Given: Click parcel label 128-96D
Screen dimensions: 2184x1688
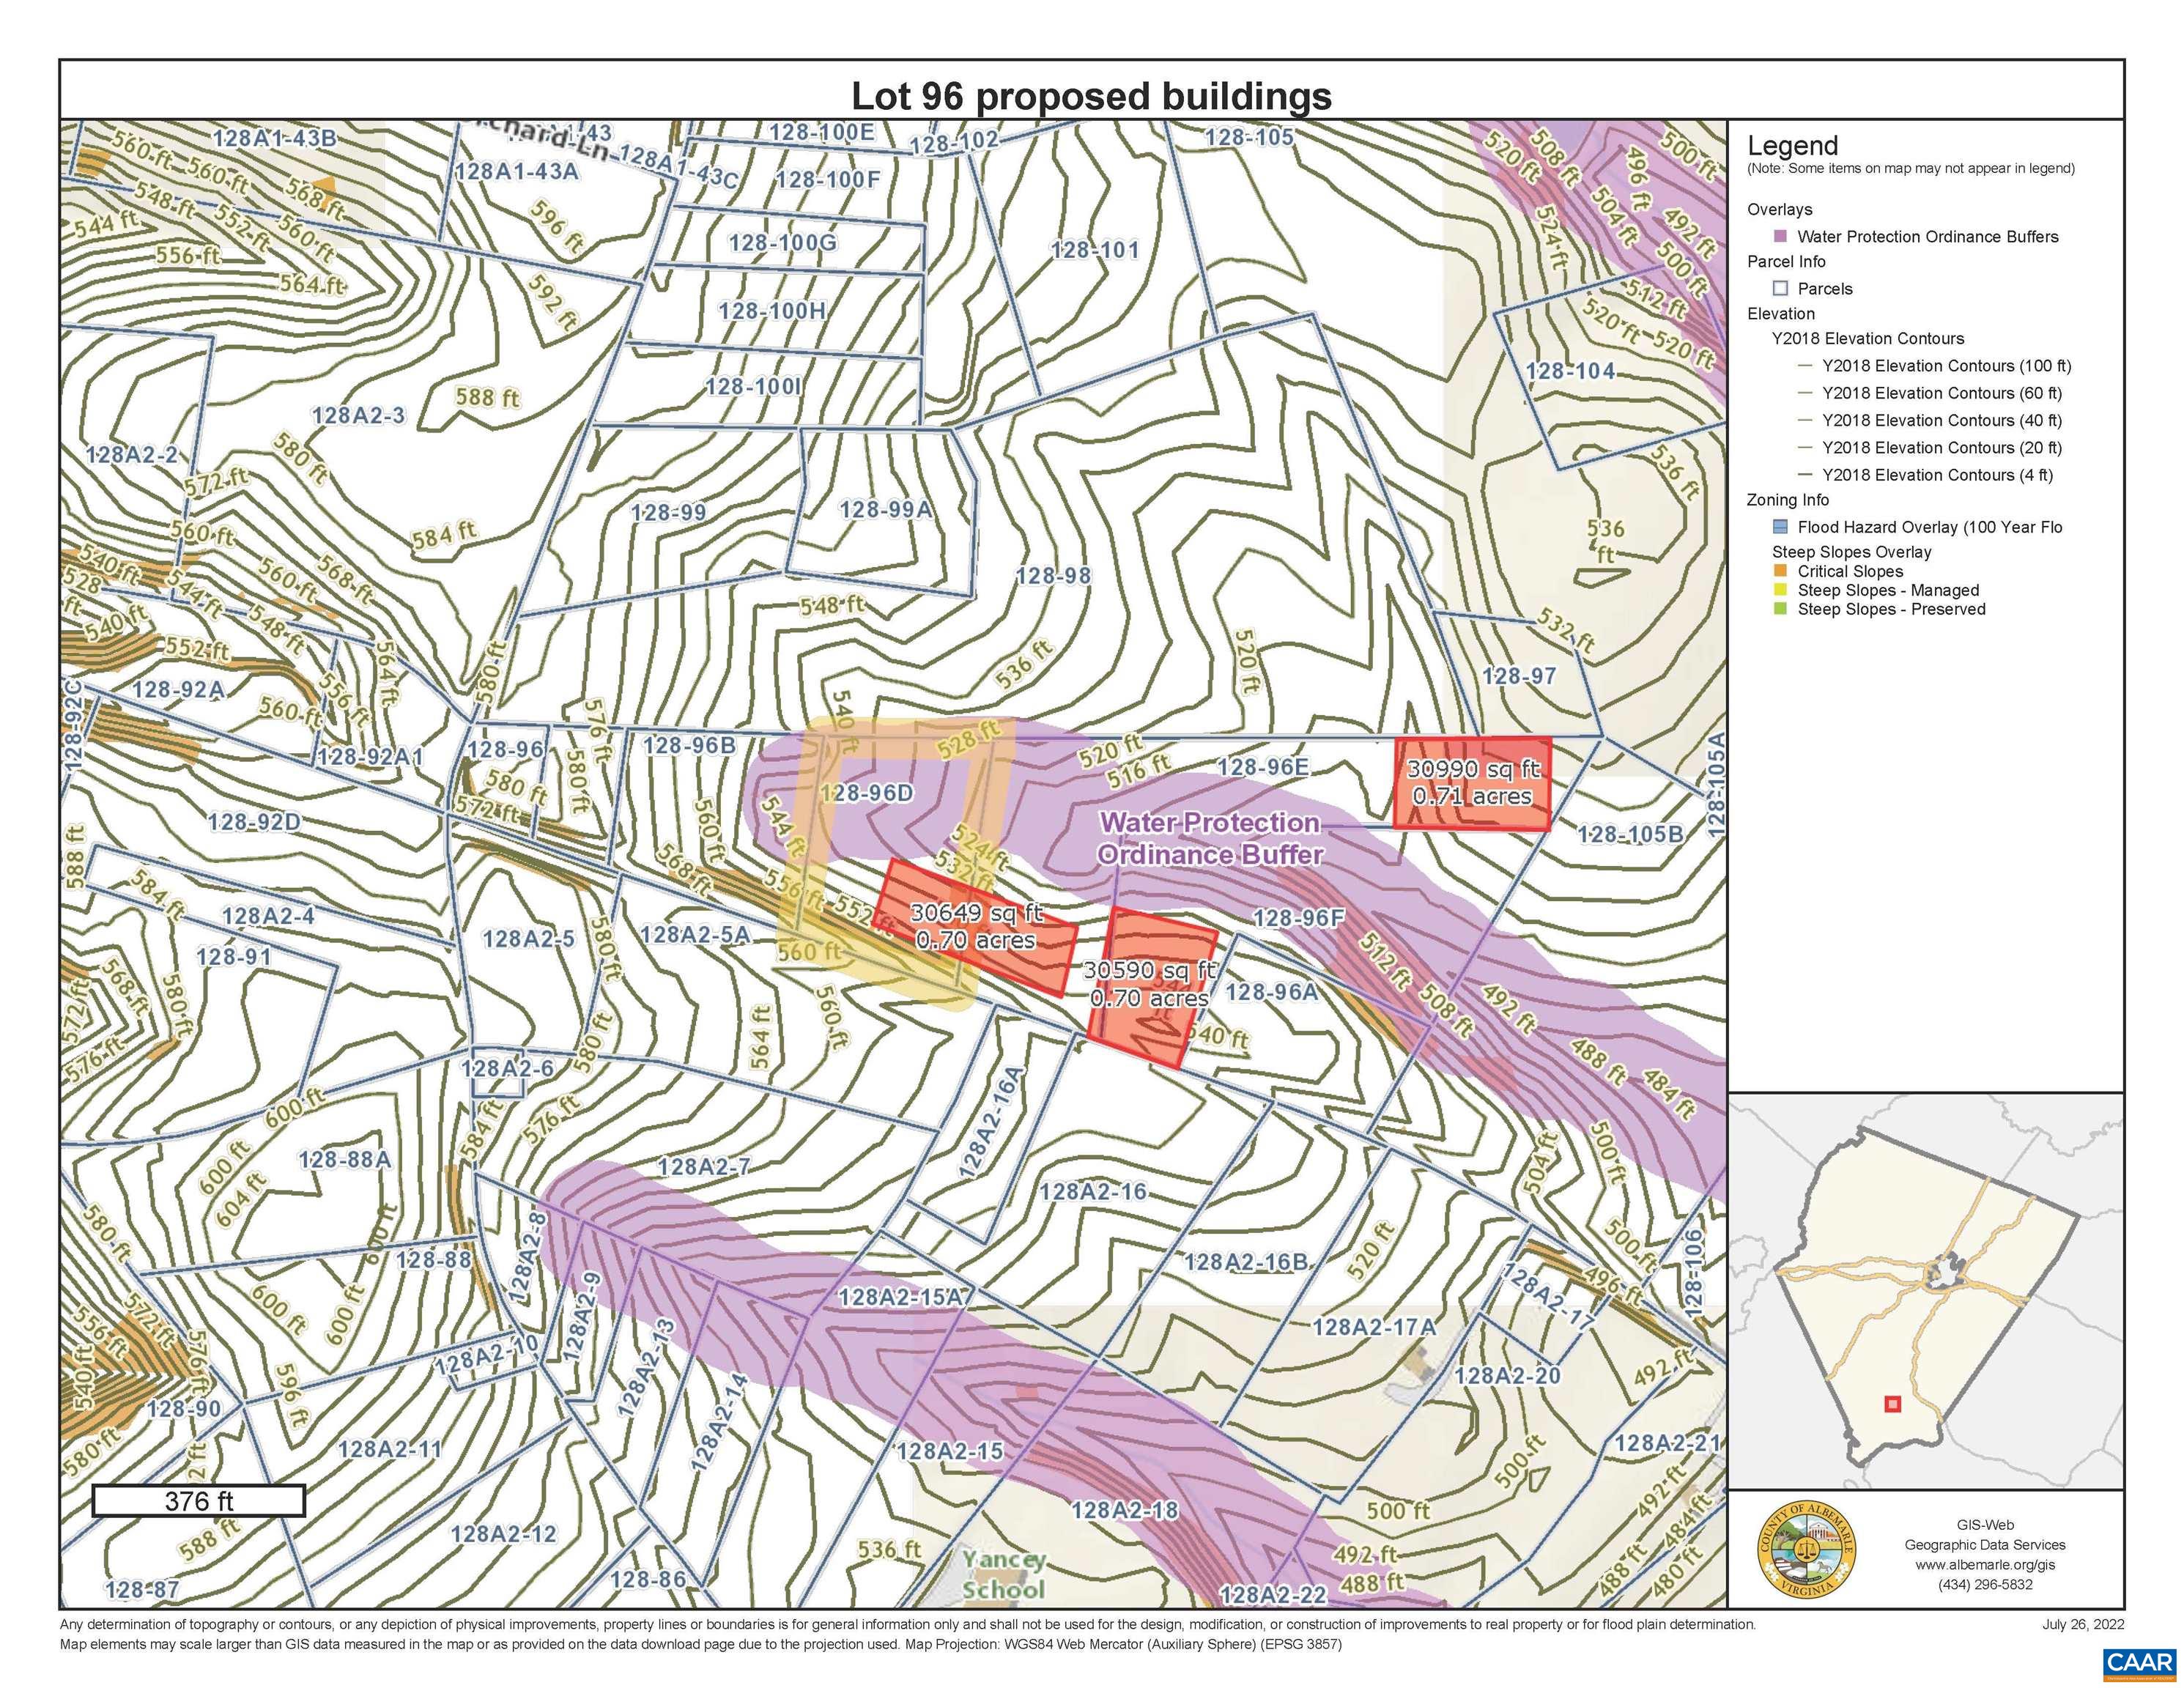Looking at the screenshot, I should coord(867,793).
